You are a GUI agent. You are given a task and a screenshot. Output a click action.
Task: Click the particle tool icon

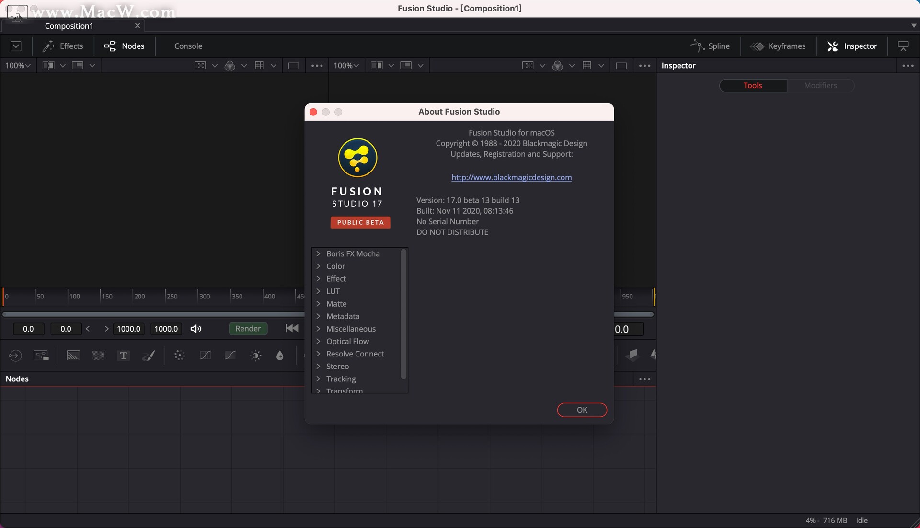180,355
